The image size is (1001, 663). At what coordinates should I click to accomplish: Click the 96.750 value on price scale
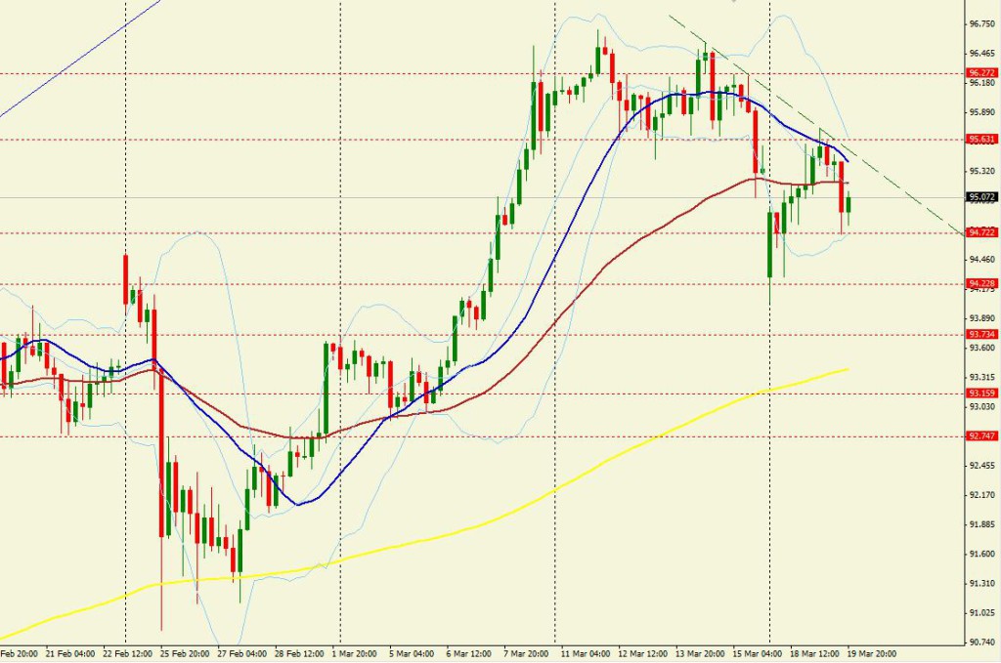pyautogui.click(x=980, y=23)
